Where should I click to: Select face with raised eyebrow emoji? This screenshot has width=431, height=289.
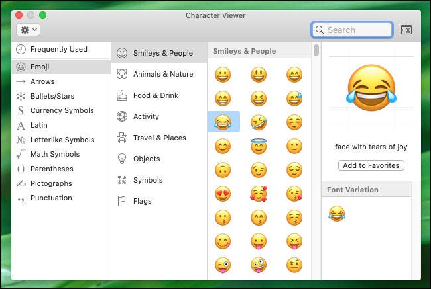294,265
